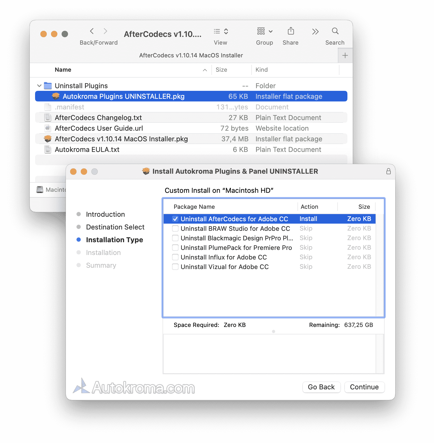This screenshot has height=443, width=434.
Task: Click the new tab plus button
Action: [x=345, y=56]
